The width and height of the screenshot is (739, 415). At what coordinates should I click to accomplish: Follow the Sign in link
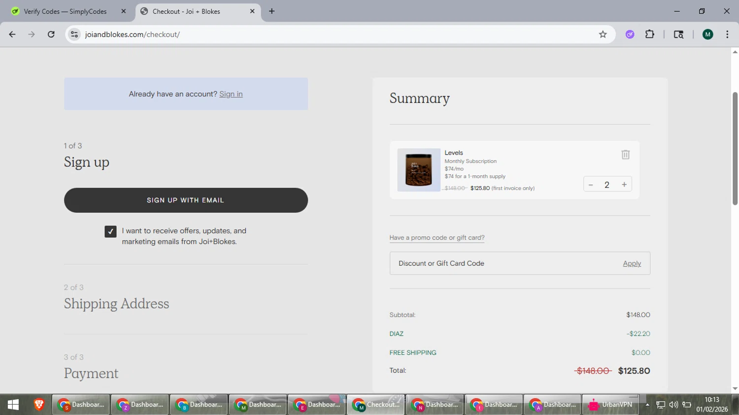point(231,94)
